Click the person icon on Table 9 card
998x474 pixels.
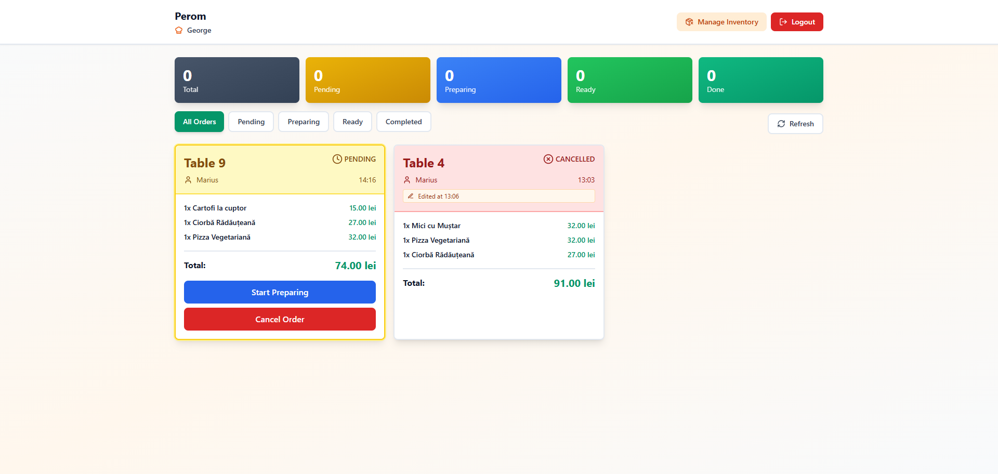[188, 180]
